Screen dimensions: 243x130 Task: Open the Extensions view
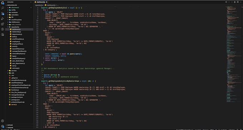point(3,24)
